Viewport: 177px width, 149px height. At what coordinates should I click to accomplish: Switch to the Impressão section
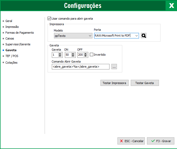(x=12, y=27)
